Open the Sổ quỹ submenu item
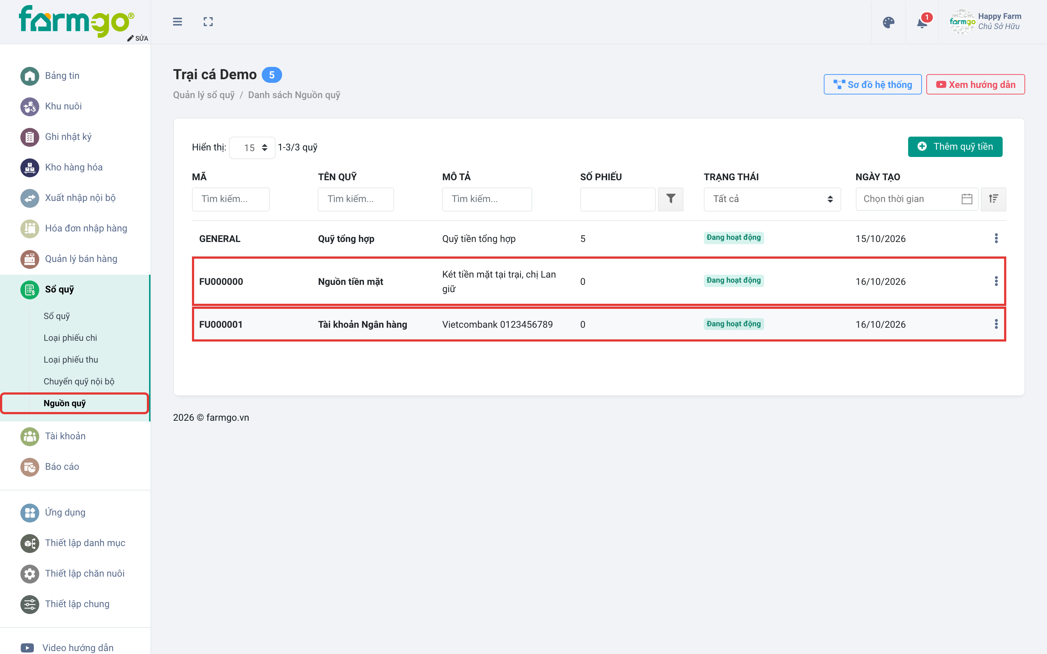 point(57,316)
